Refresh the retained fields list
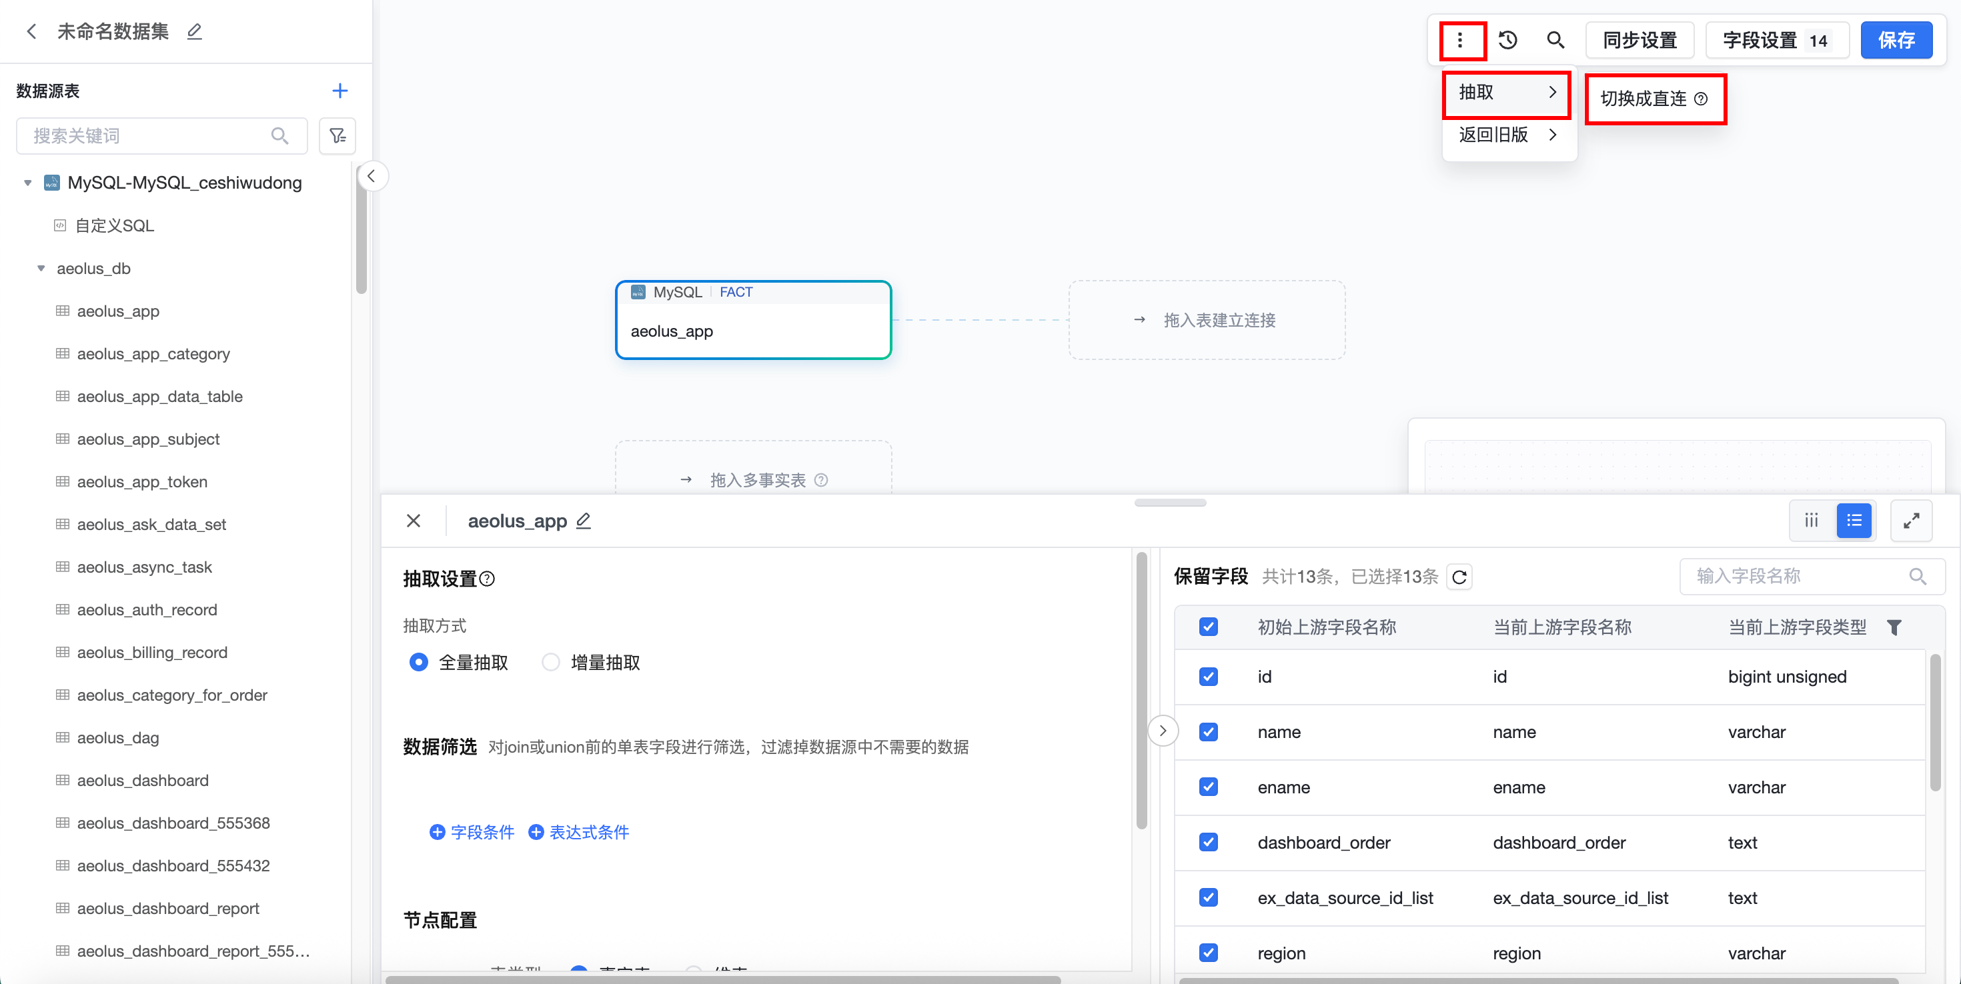Screen dimensions: 1961x984 [x=1459, y=577]
